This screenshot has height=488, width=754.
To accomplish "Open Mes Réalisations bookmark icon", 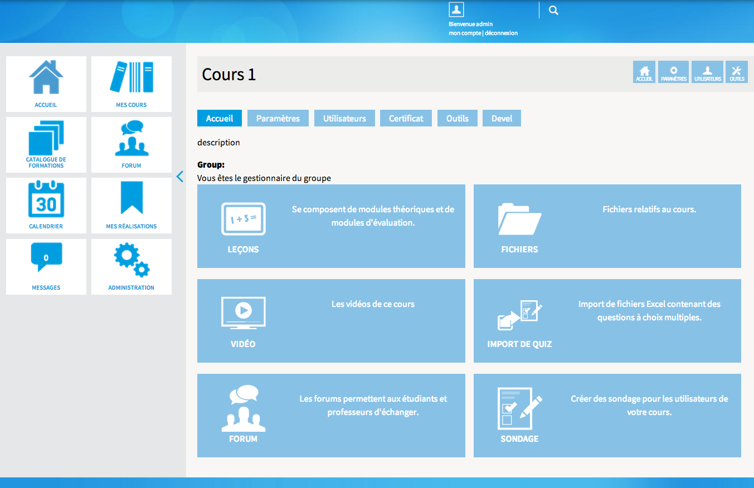I will 132,199.
